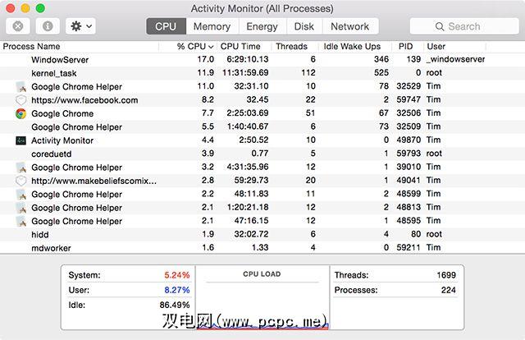
Task: Click the root user of hidd
Action: click(434, 234)
